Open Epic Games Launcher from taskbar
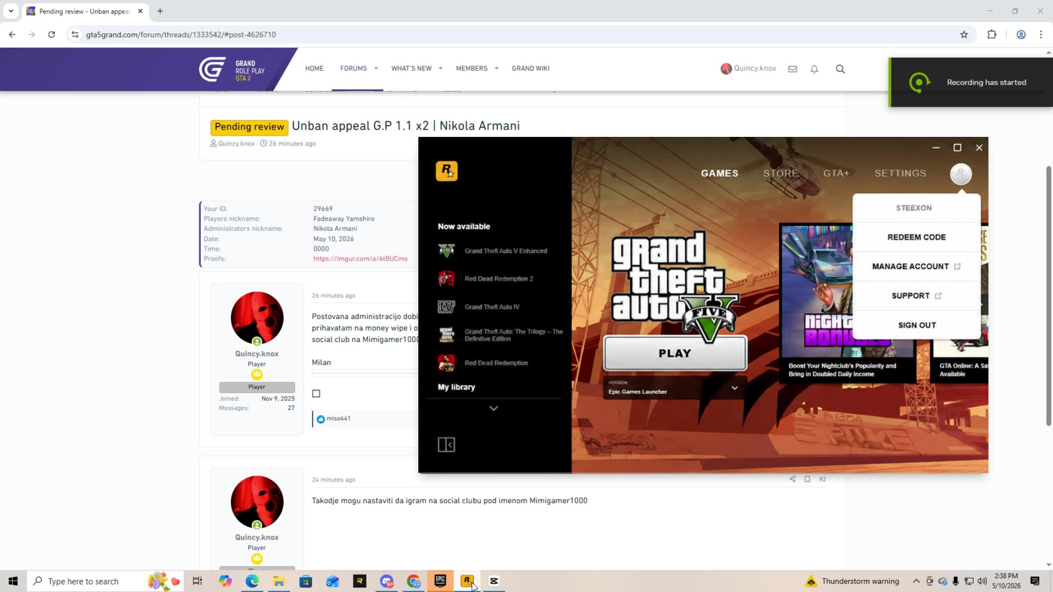 click(440, 581)
